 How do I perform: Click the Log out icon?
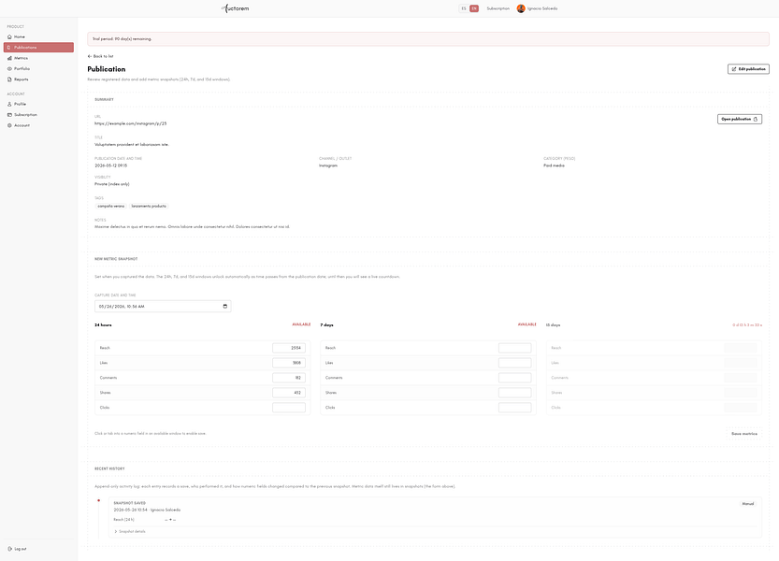point(10,549)
